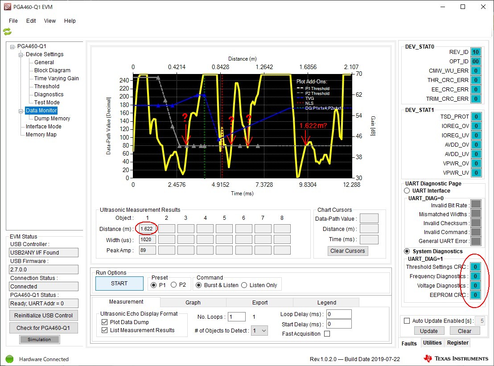Click Check for PGA460-Q1 button
Image resolution: width=494 pixels, height=366 pixels.
(x=44, y=328)
